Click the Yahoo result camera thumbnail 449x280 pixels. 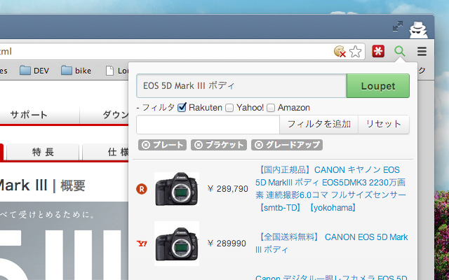tap(177, 244)
